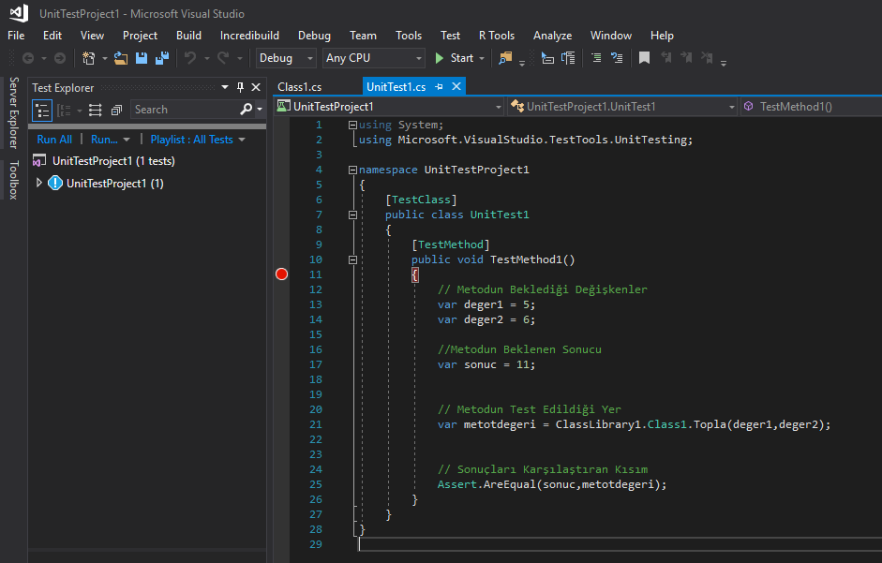The image size is (882, 563).
Task: Open the Toolbox side tab
Action: pyautogui.click(x=14, y=180)
